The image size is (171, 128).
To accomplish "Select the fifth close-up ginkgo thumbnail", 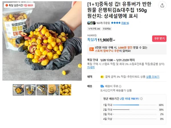I will pos(66,90).
